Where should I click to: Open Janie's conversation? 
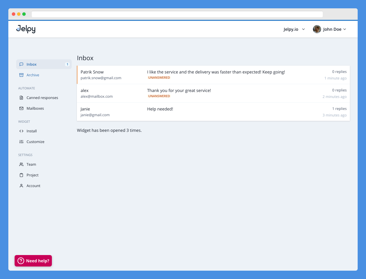click(x=213, y=112)
